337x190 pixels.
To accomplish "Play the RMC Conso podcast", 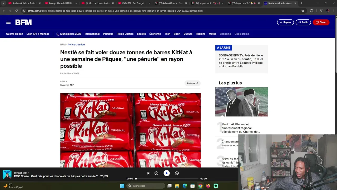I will (x=166, y=173).
